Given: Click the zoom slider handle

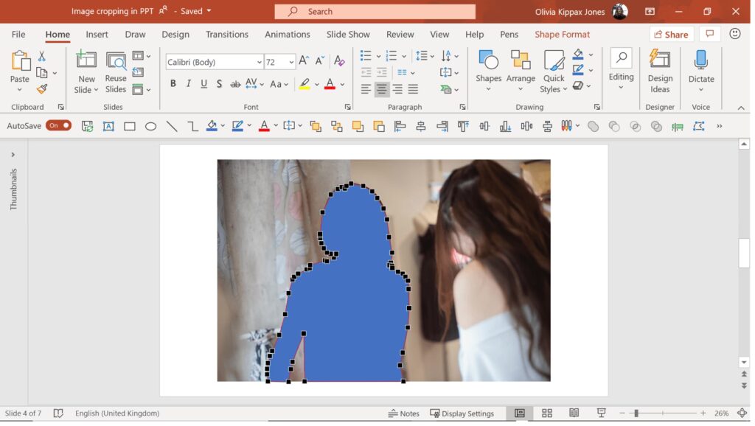Looking at the screenshot, I should (636, 413).
